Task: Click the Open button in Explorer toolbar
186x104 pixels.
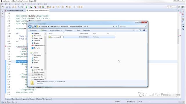Action: [x=44, y=30]
